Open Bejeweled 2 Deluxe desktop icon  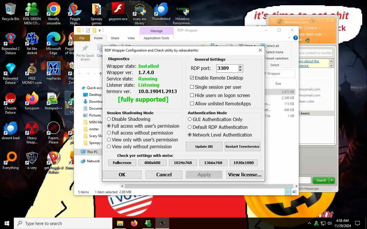coord(11,44)
